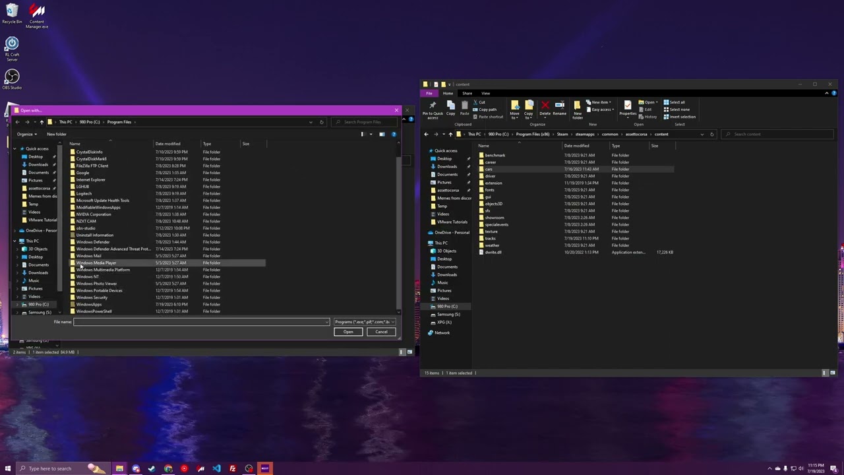This screenshot has height=475, width=844.
Task: Click Pin to Quick access in content window ribbon
Action: pyautogui.click(x=433, y=110)
